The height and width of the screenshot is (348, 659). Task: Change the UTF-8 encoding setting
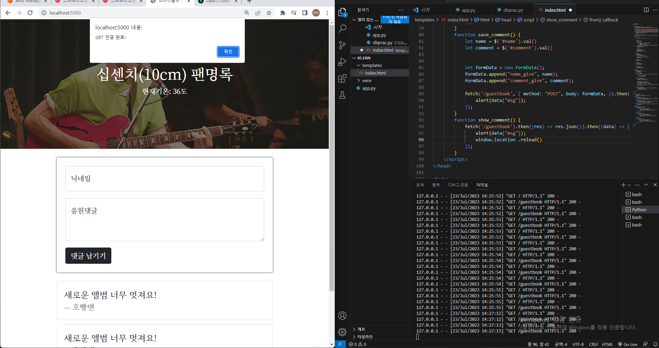(578, 344)
